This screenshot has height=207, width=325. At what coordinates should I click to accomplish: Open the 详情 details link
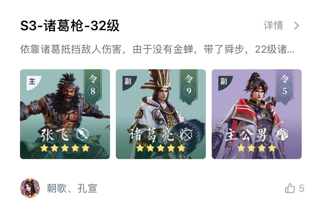(x=273, y=26)
